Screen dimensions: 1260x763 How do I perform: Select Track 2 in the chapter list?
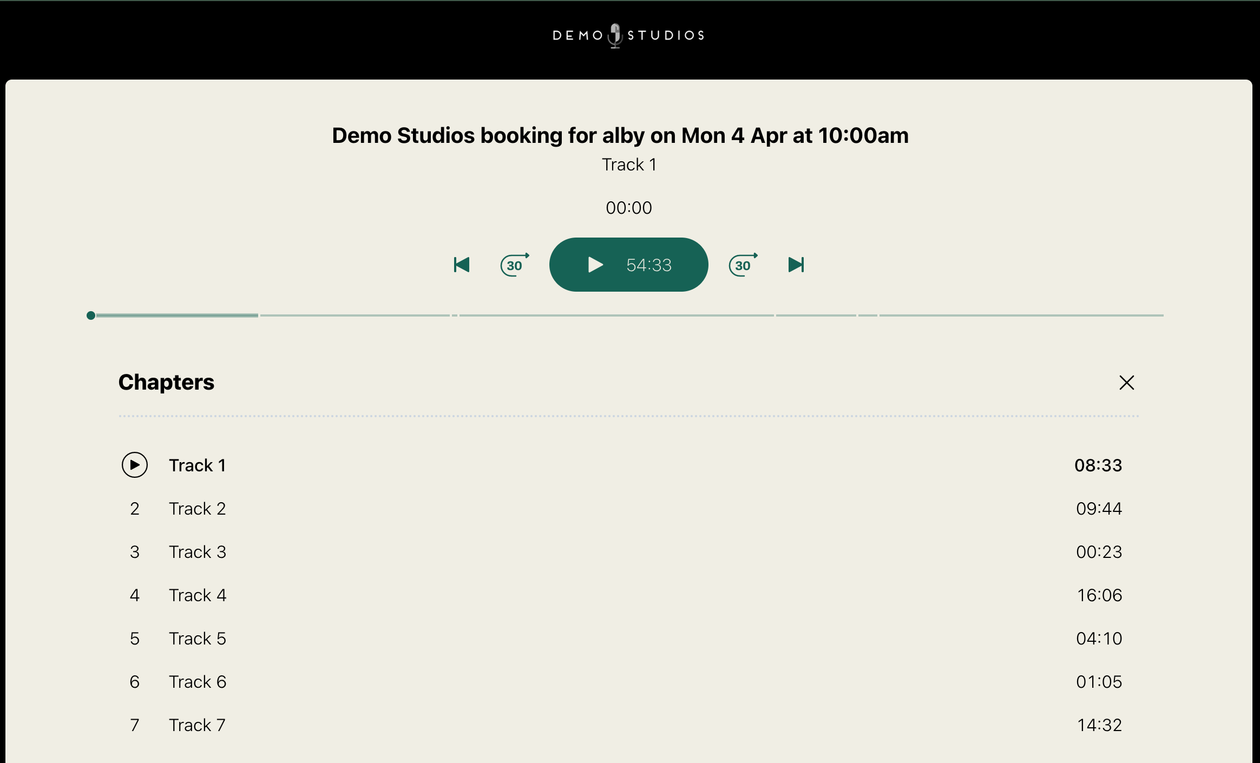click(197, 509)
